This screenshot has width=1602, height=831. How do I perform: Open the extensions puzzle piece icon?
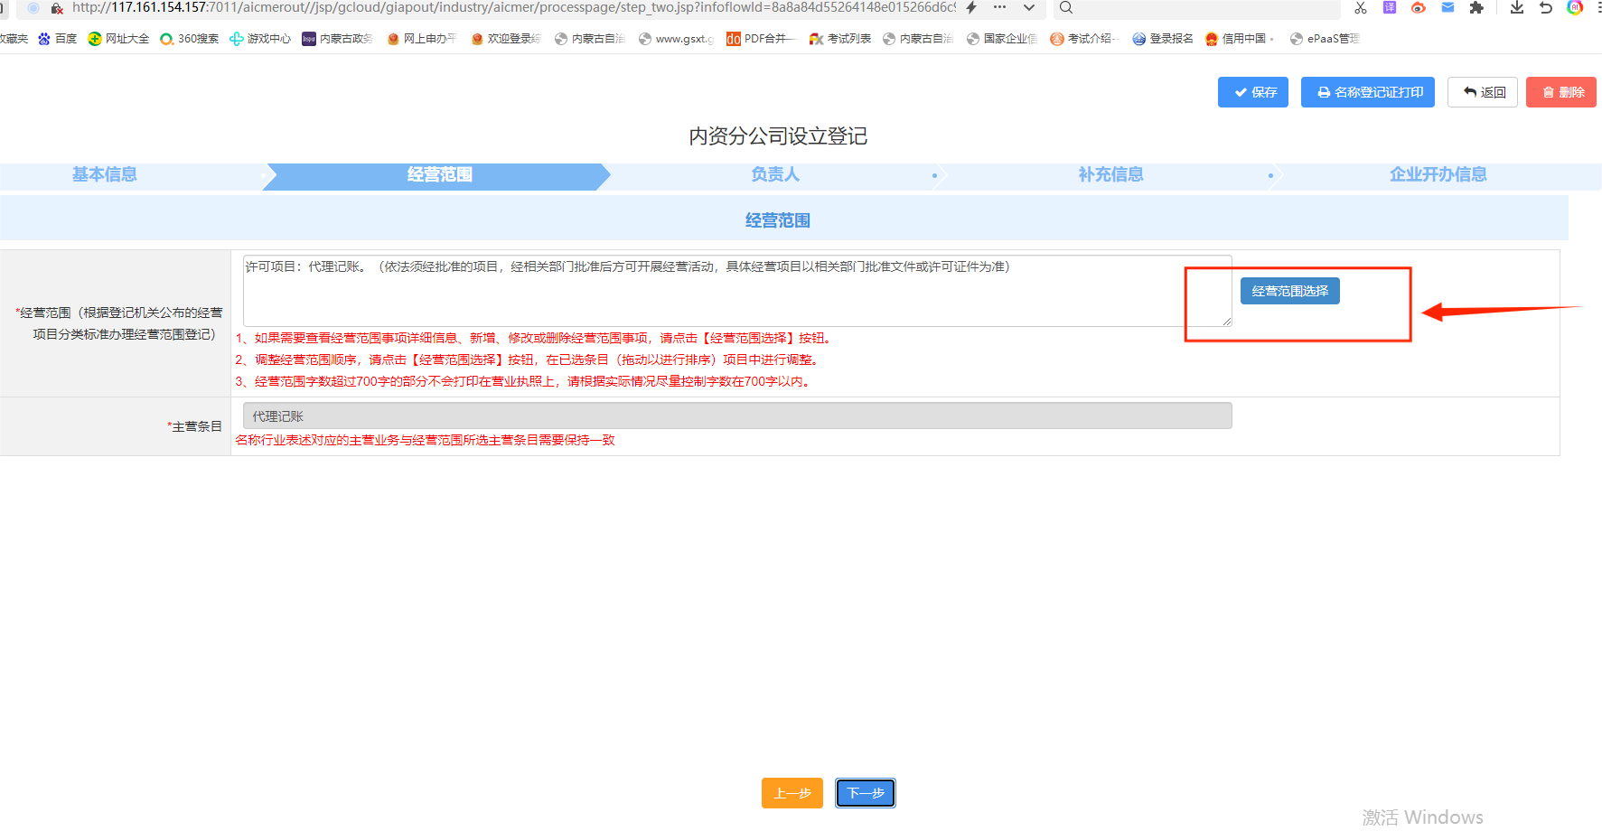click(1476, 8)
